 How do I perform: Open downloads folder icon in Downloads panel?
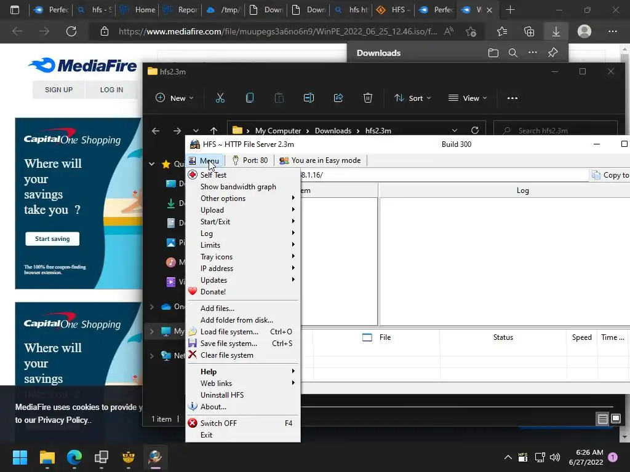click(493, 53)
